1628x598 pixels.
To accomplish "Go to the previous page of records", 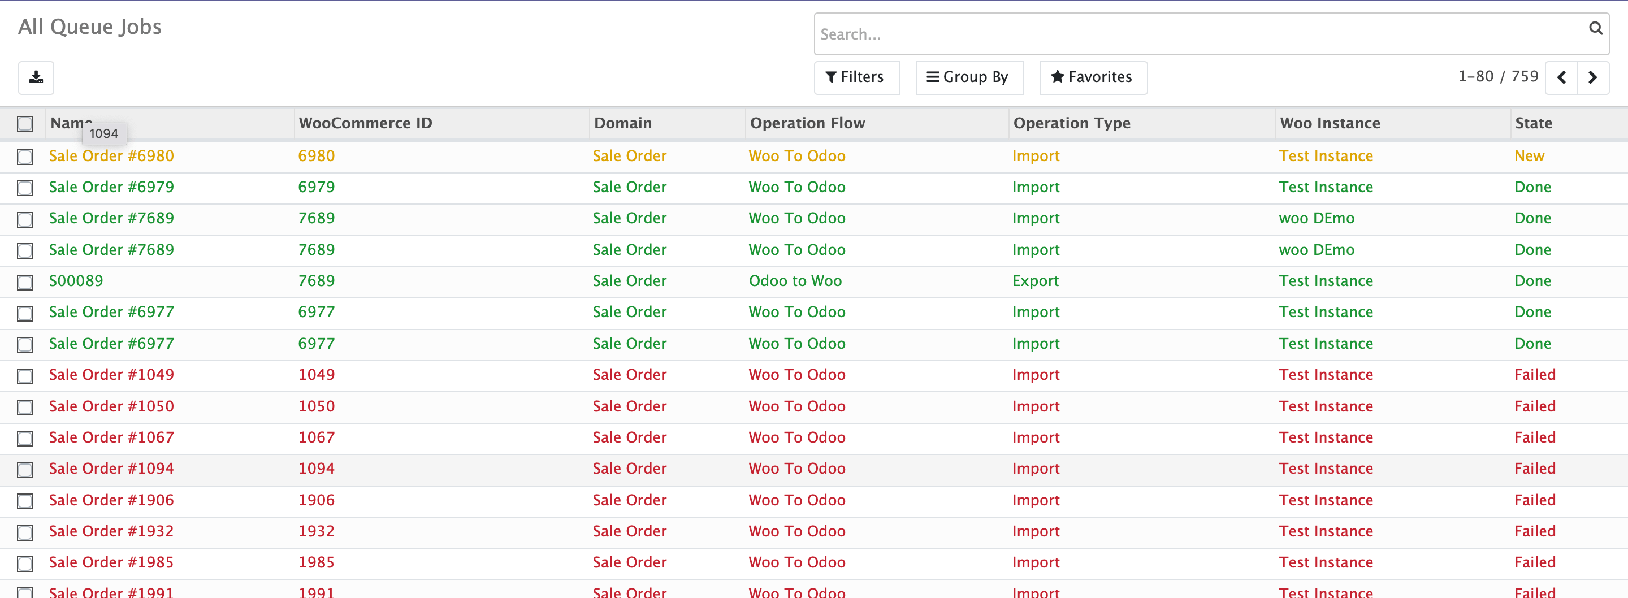I will point(1561,78).
